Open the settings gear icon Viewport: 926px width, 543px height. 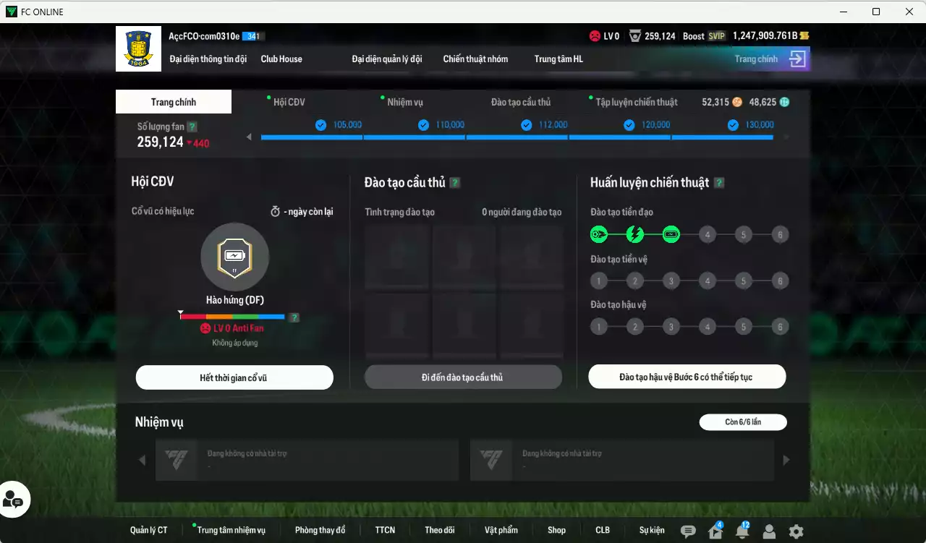[x=796, y=531]
